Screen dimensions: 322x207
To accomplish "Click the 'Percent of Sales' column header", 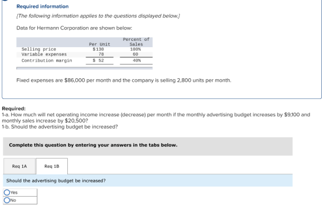I will (136, 42).
